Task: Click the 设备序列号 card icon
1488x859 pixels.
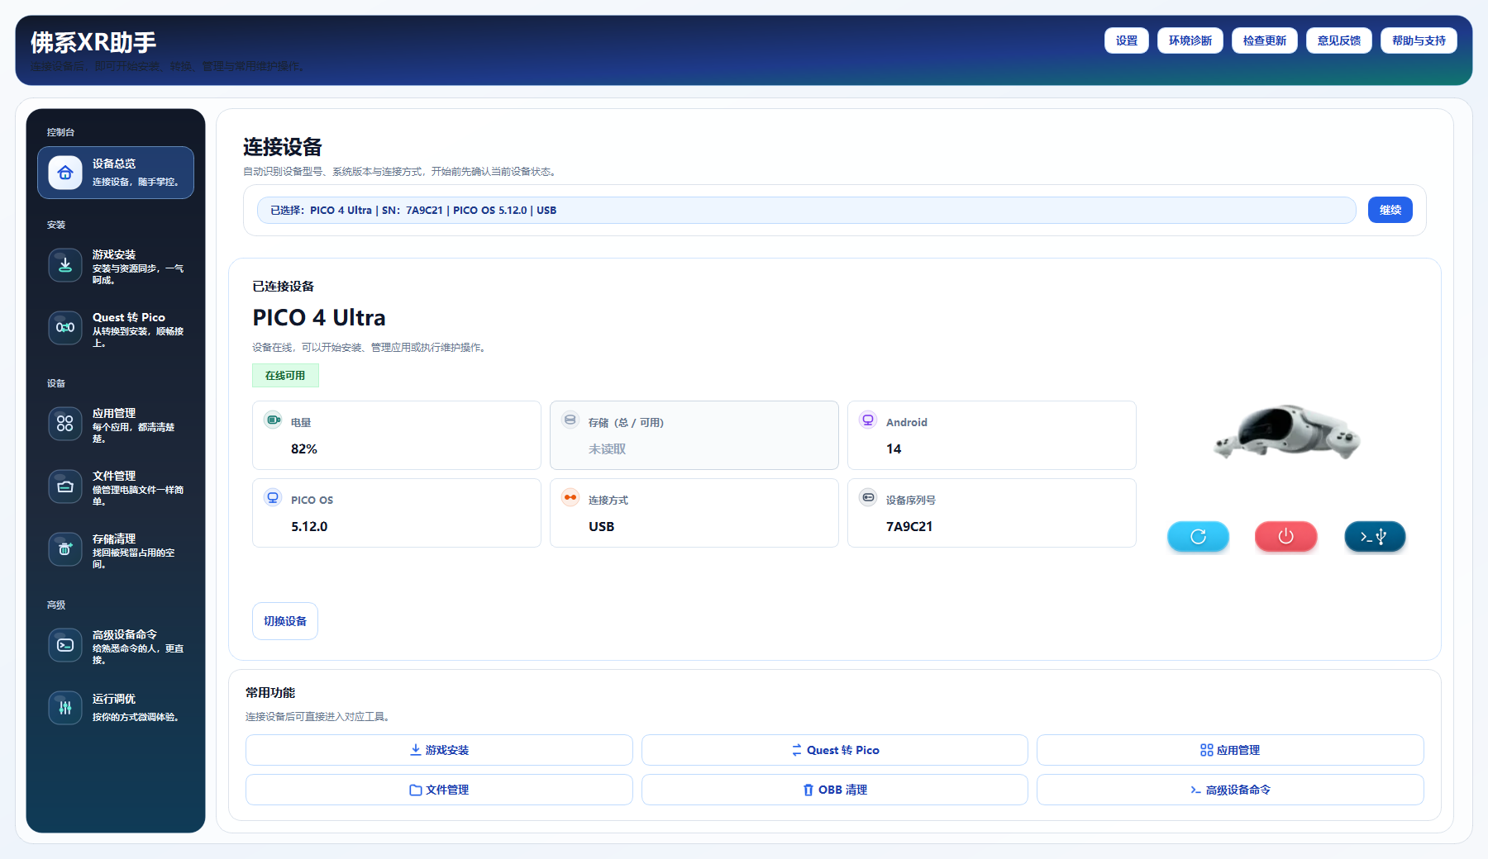Action: pyautogui.click(x=868, y=497)
